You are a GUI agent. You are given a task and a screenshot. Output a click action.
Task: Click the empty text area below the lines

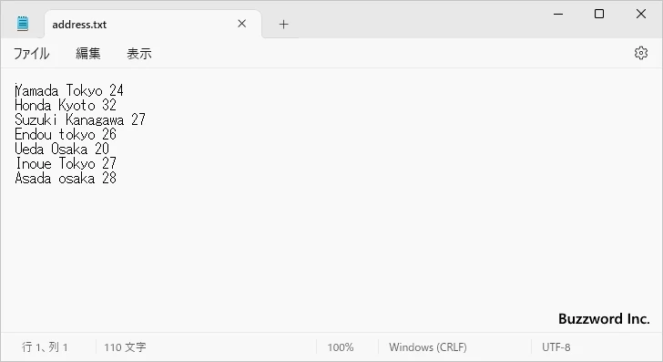point(331,254)
